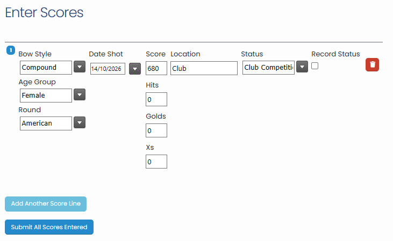
Task: Click the Location label
Action: (185, 54)
